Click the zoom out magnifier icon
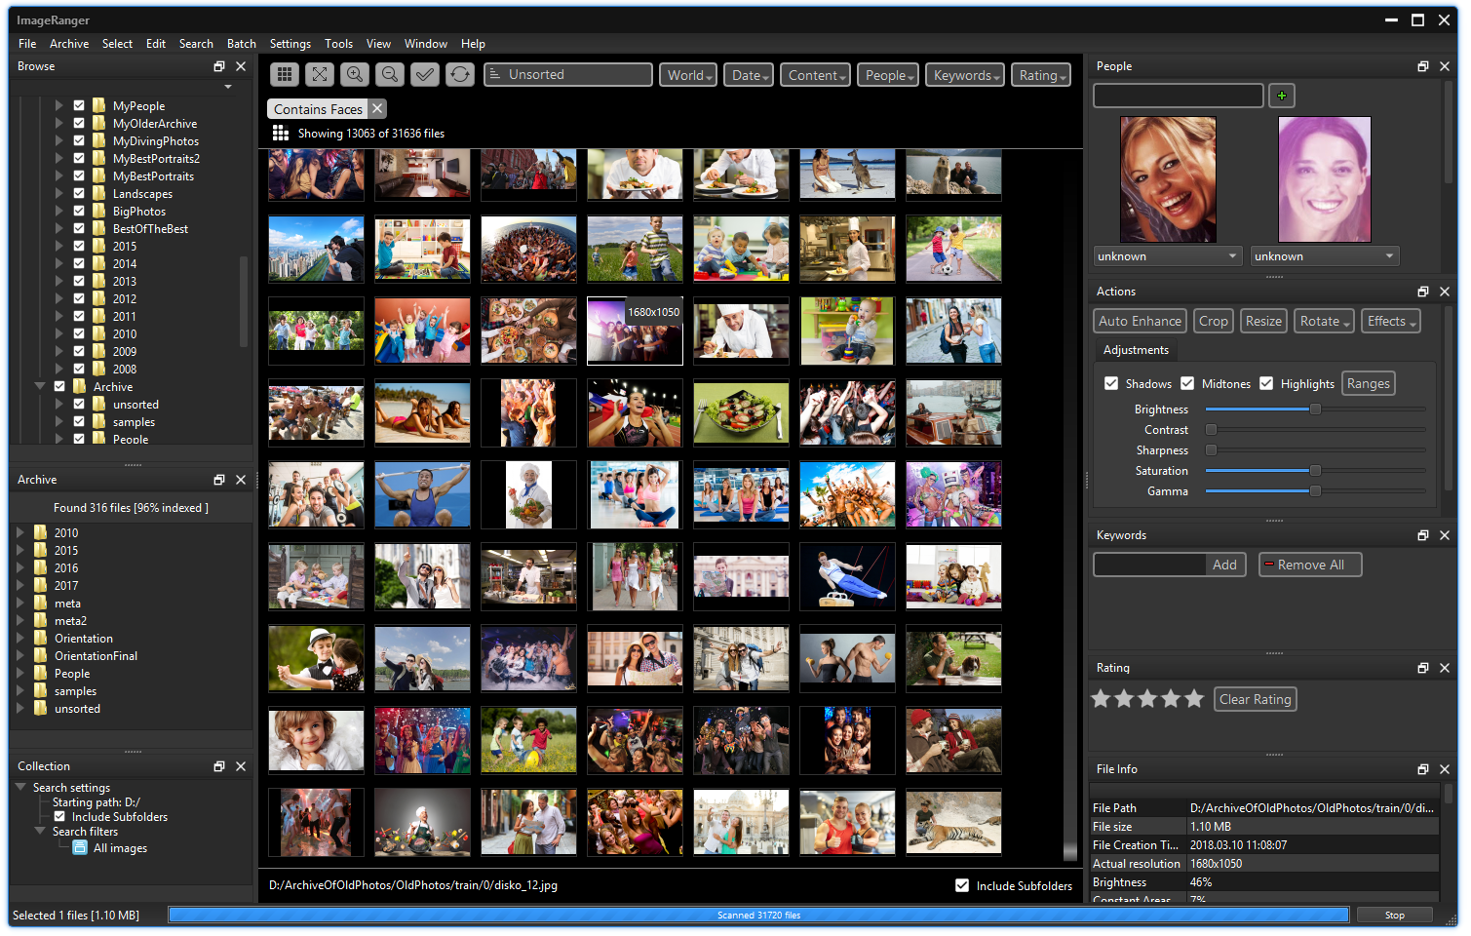The height and width of the screenshot is (936, 1471). click(389, 74)
